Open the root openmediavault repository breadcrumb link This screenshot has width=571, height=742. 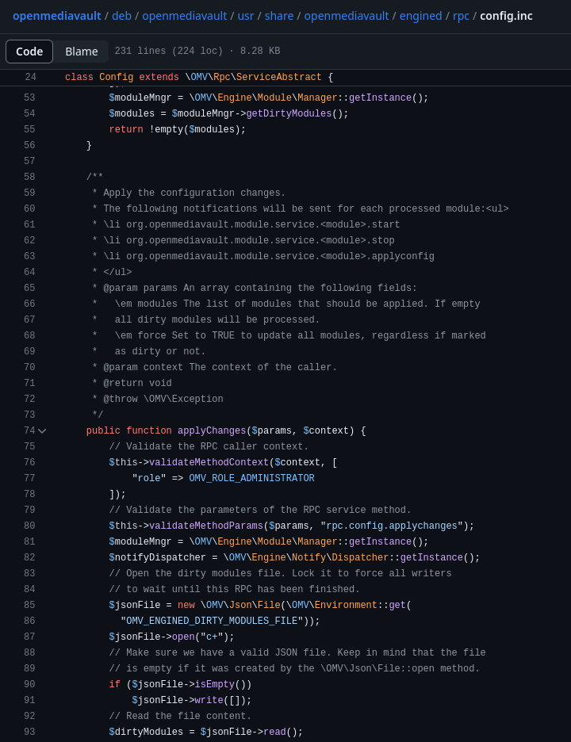56,16
